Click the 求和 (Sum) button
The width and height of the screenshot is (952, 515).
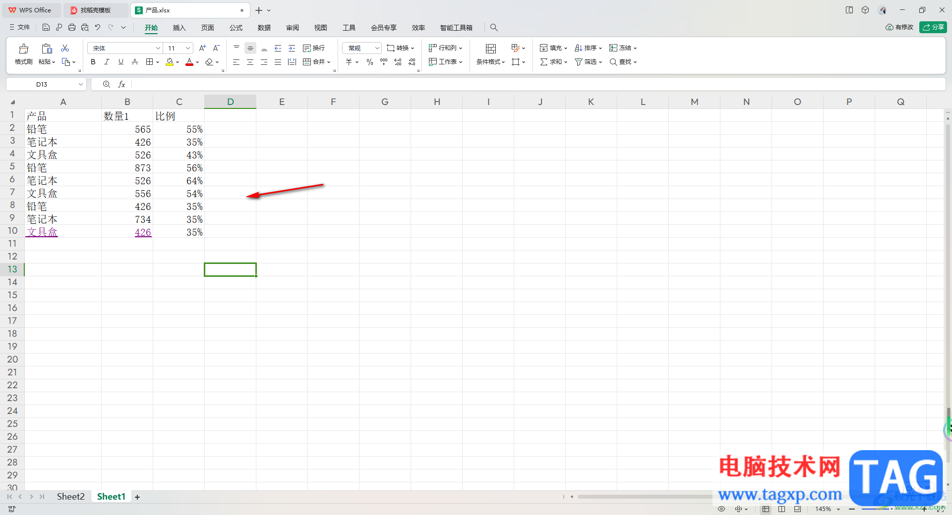tap(553, 62)
